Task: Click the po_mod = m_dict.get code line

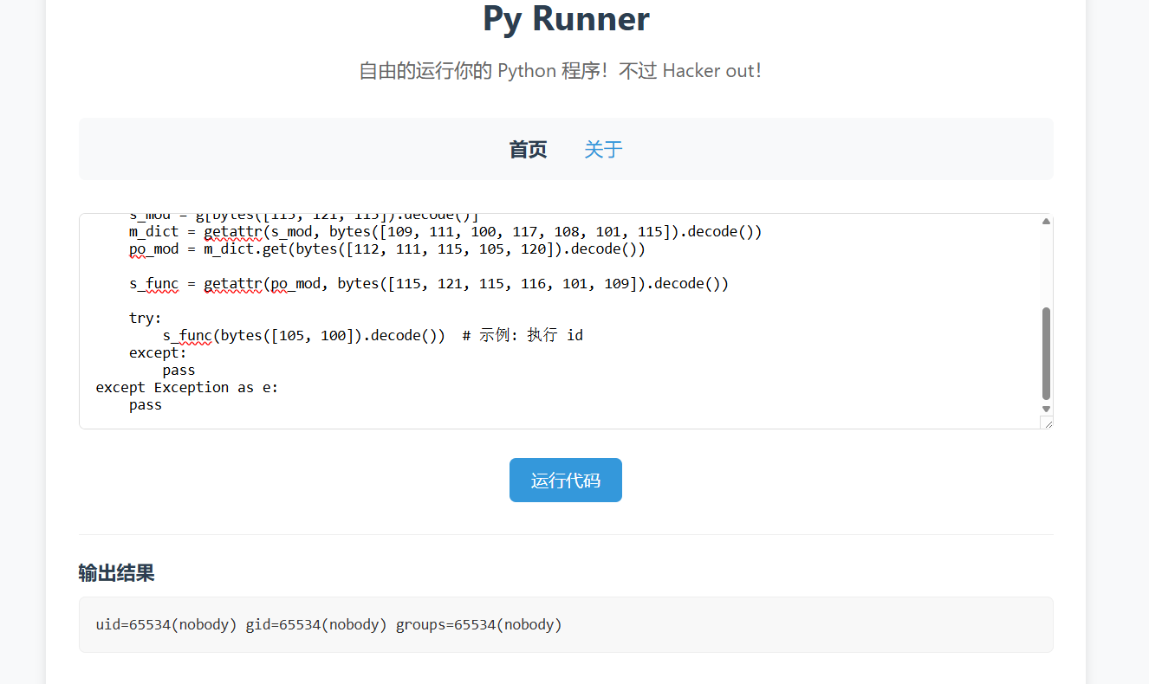Action: pos(387,249)
